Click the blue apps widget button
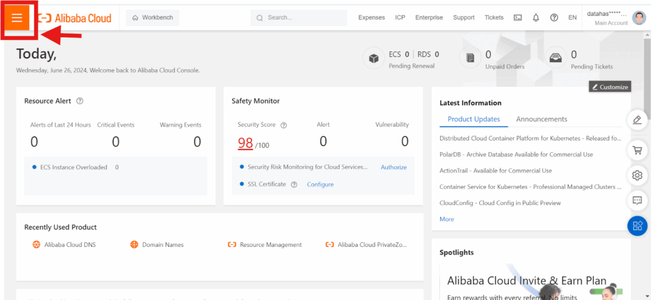Image resolution: width=651 pixels, height=300 pixels. 637,226
